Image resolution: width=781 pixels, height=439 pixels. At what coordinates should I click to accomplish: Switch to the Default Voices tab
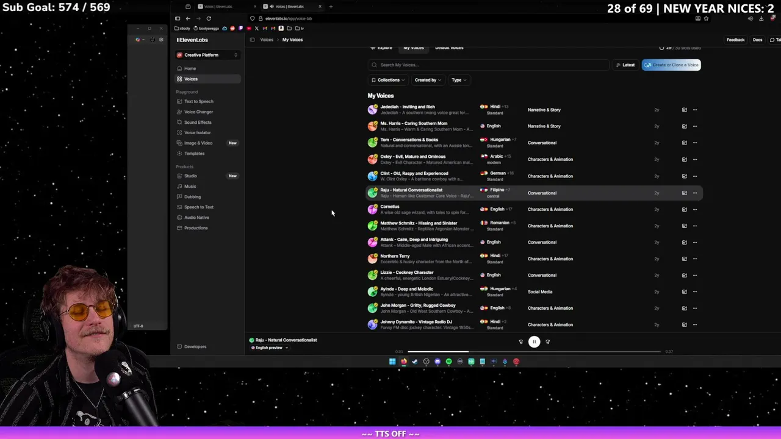coord(449,48)
